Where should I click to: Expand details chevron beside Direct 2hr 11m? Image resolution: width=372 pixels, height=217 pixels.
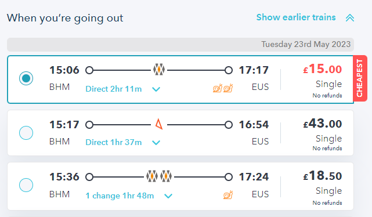[156, 89]
